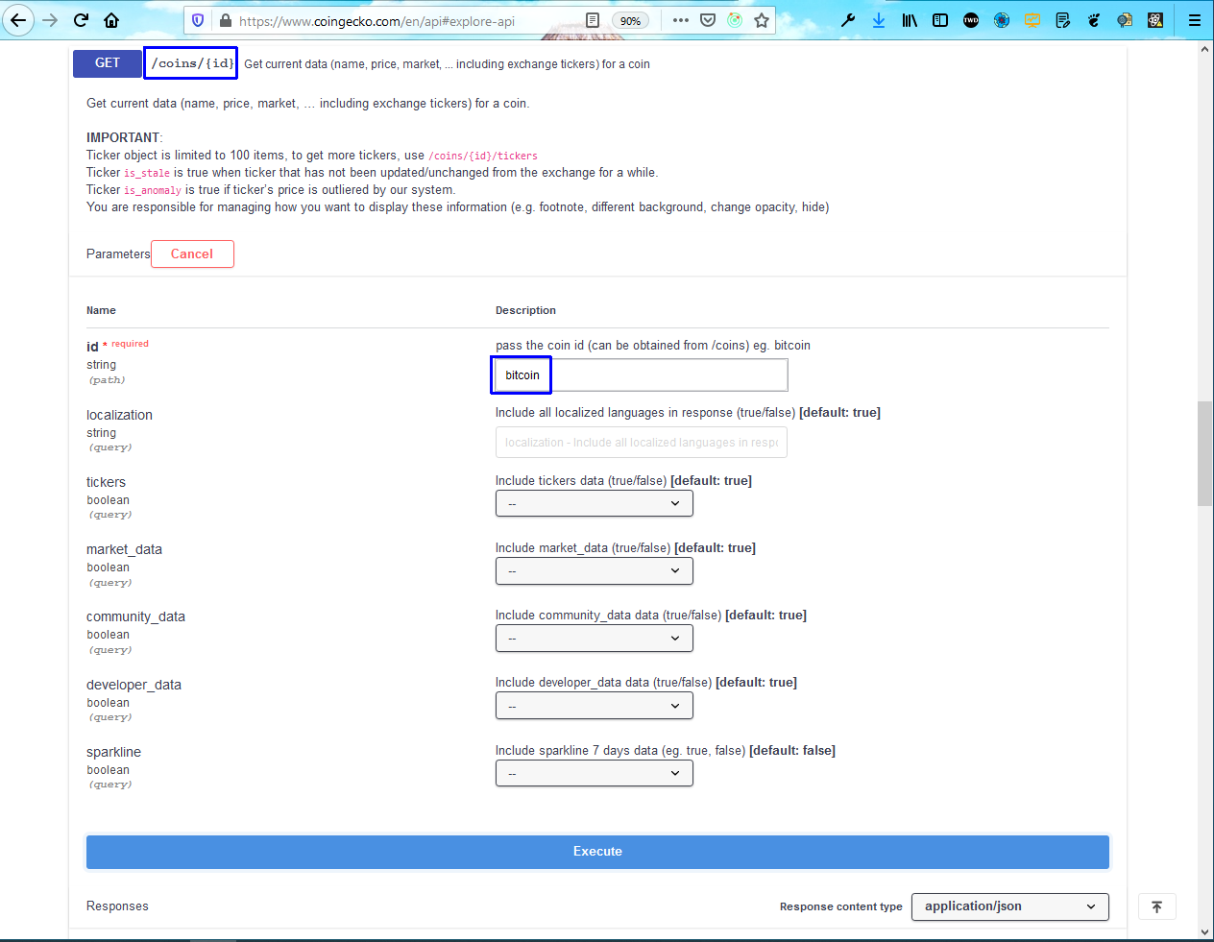Click the id input field containing bitcoin
1214x942 pixels.
[642, 375]
